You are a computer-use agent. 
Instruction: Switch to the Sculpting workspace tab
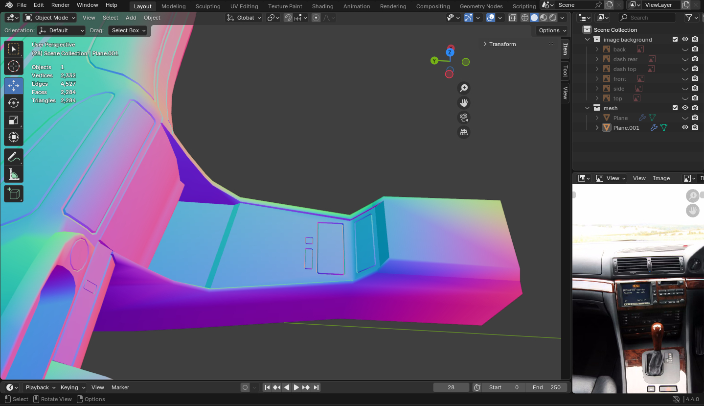[208, 6]
